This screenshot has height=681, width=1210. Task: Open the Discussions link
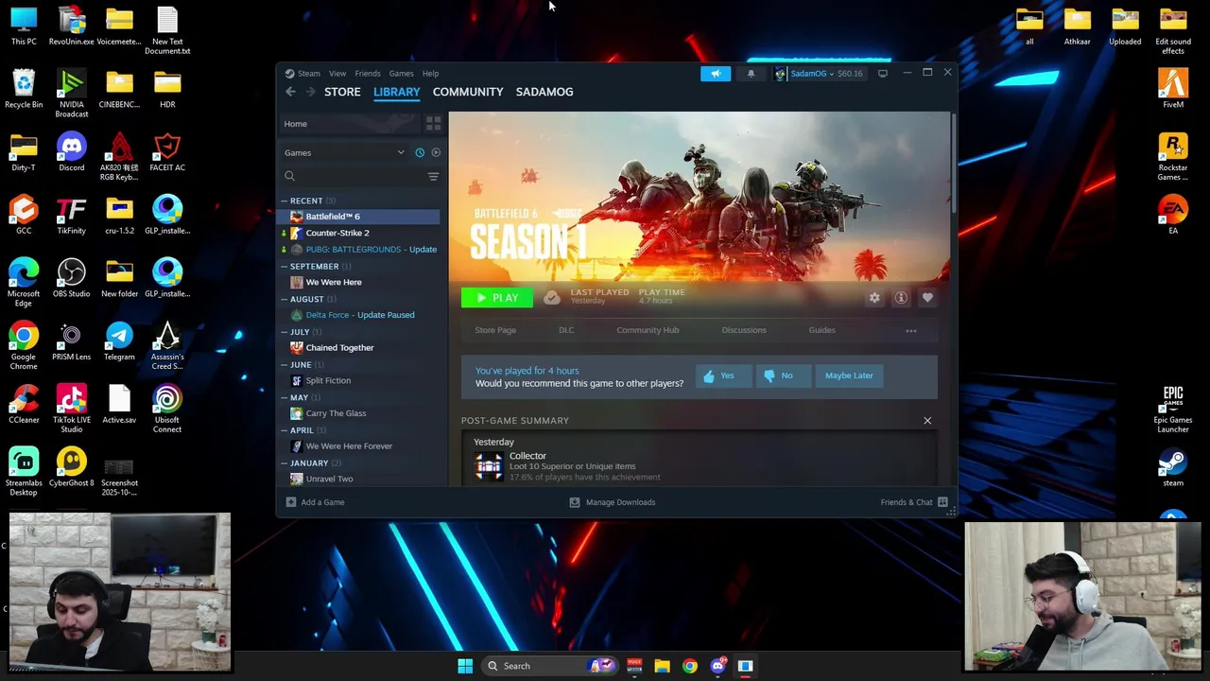click(x=744, y=330)
